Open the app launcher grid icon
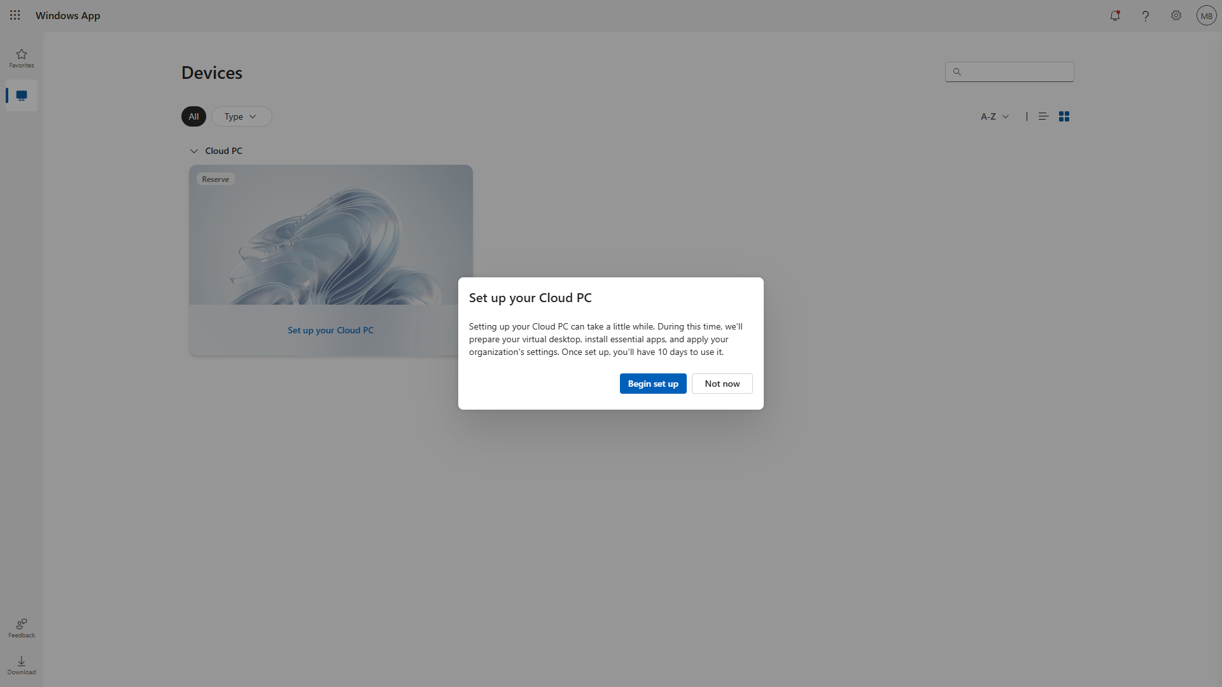 pyautogui.click(x=15, y=15)
